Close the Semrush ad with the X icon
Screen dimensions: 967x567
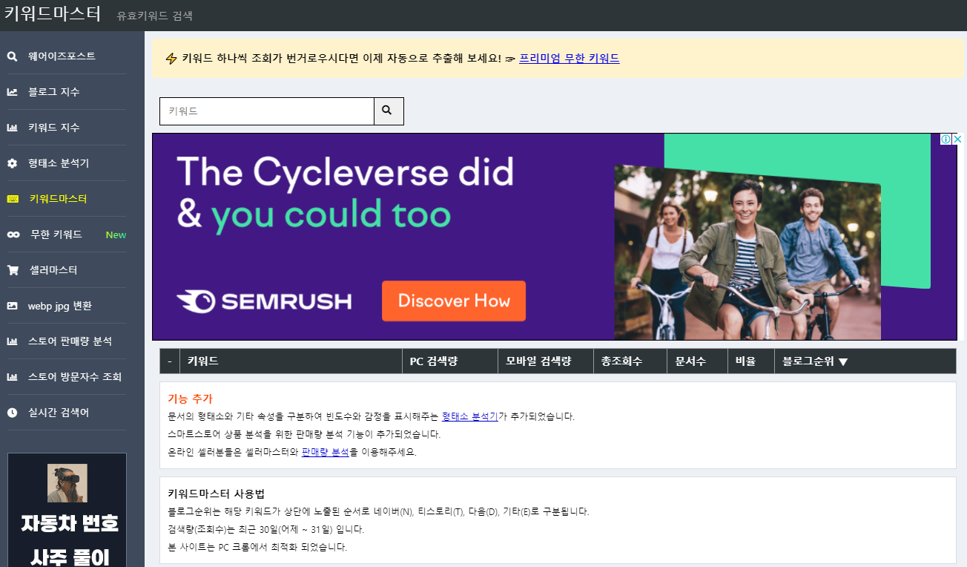[957, 140]
